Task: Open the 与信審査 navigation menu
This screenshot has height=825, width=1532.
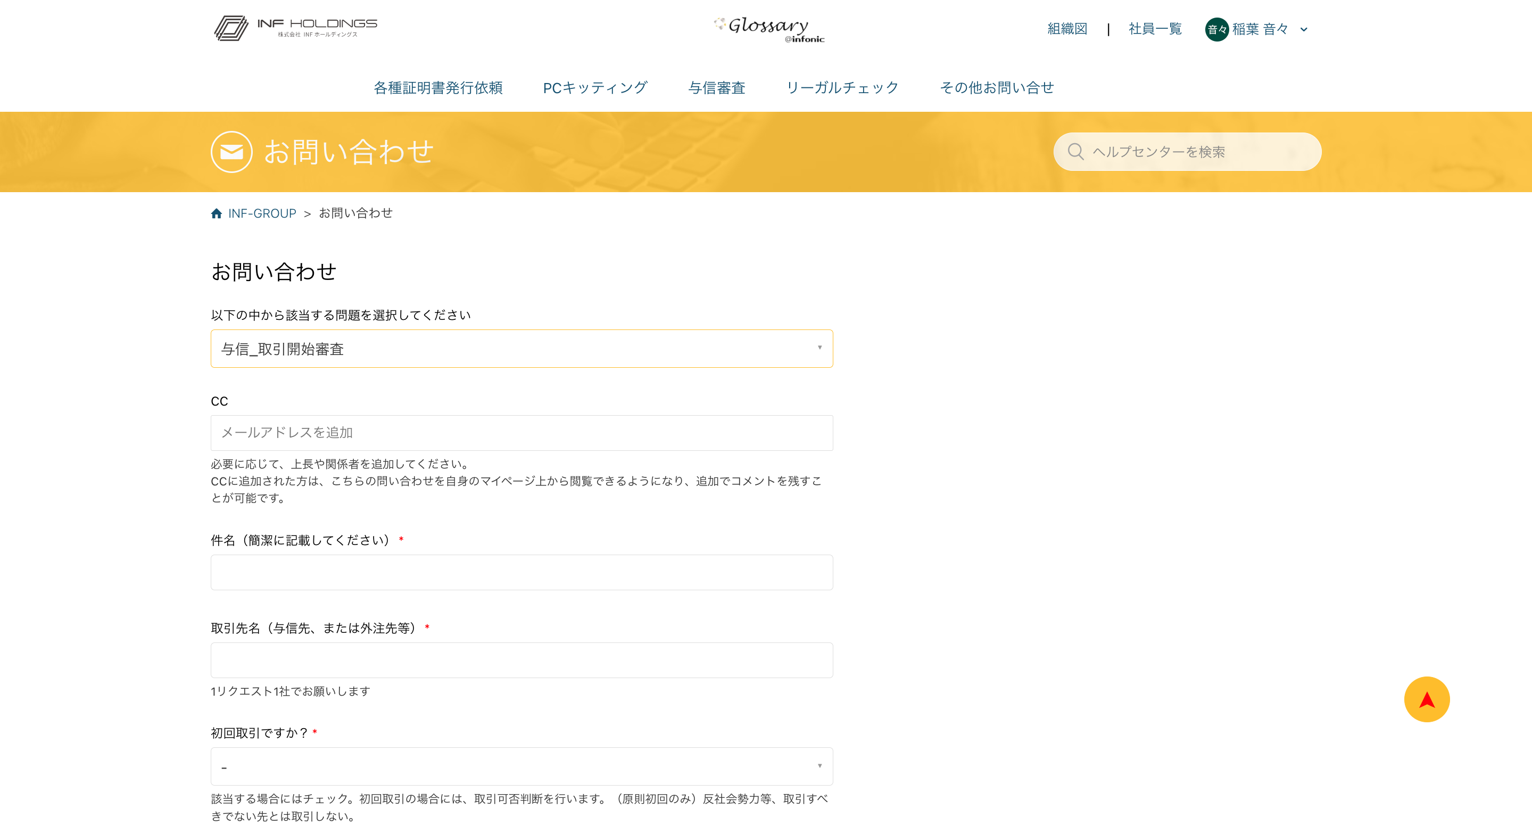Action: 717,87
